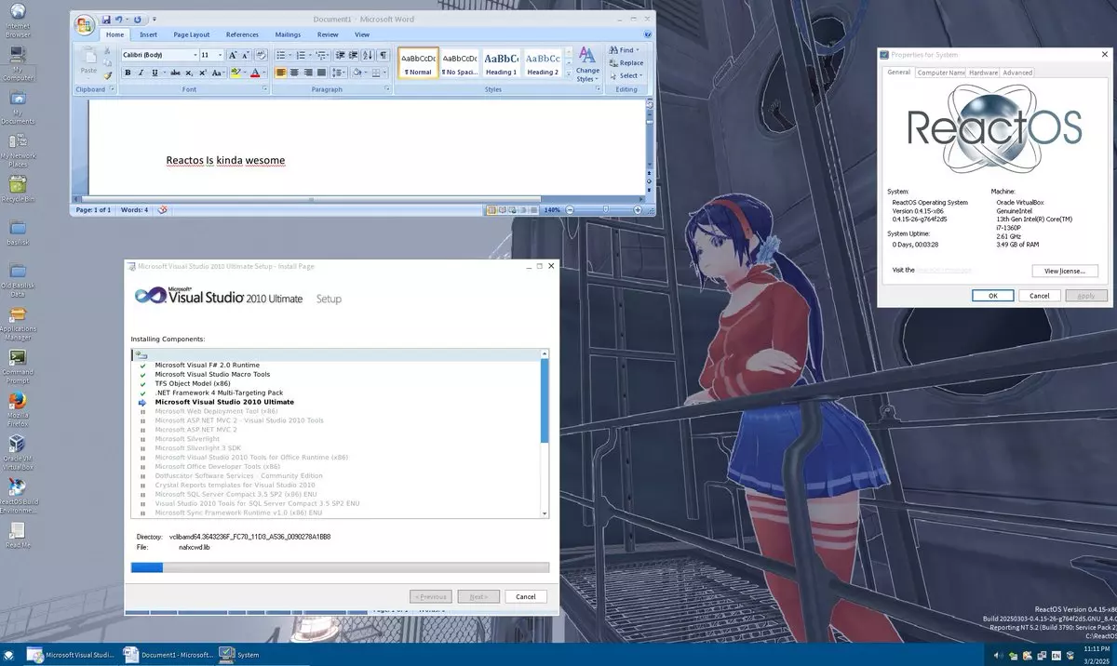Switch to the Hardware tab in System Properties

(983, 73)
